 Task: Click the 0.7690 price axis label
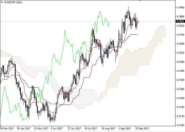click(180, 44)
